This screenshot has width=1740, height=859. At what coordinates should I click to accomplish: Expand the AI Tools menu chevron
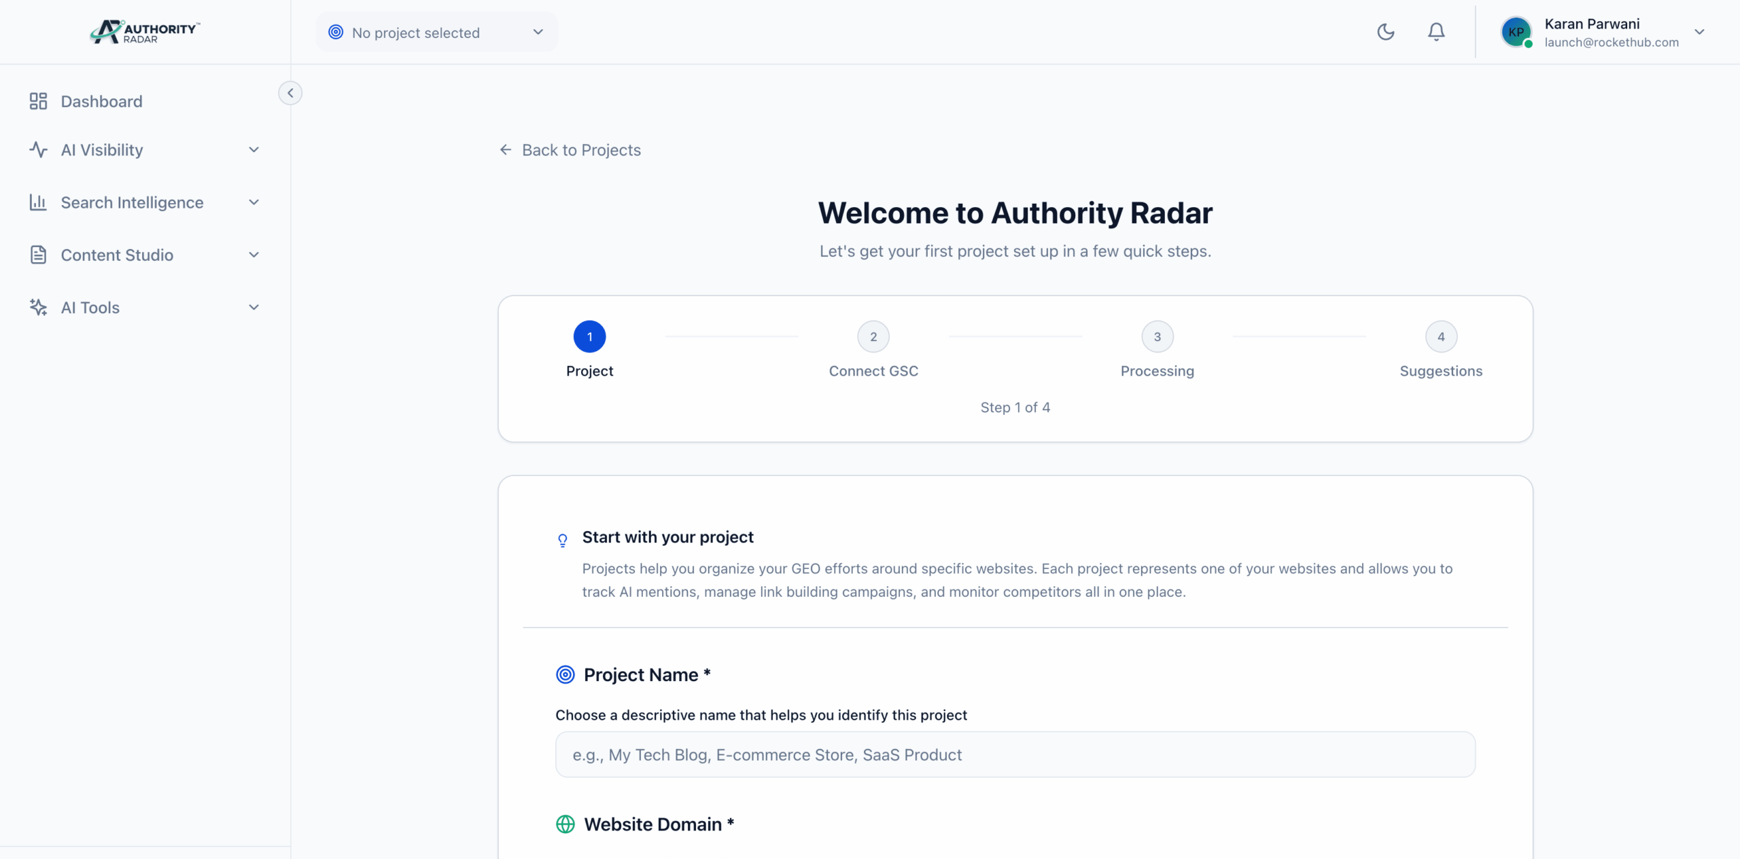tap(254, 308)
